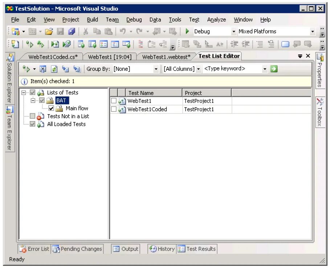Click the Open File folder icon

(49, 32)
